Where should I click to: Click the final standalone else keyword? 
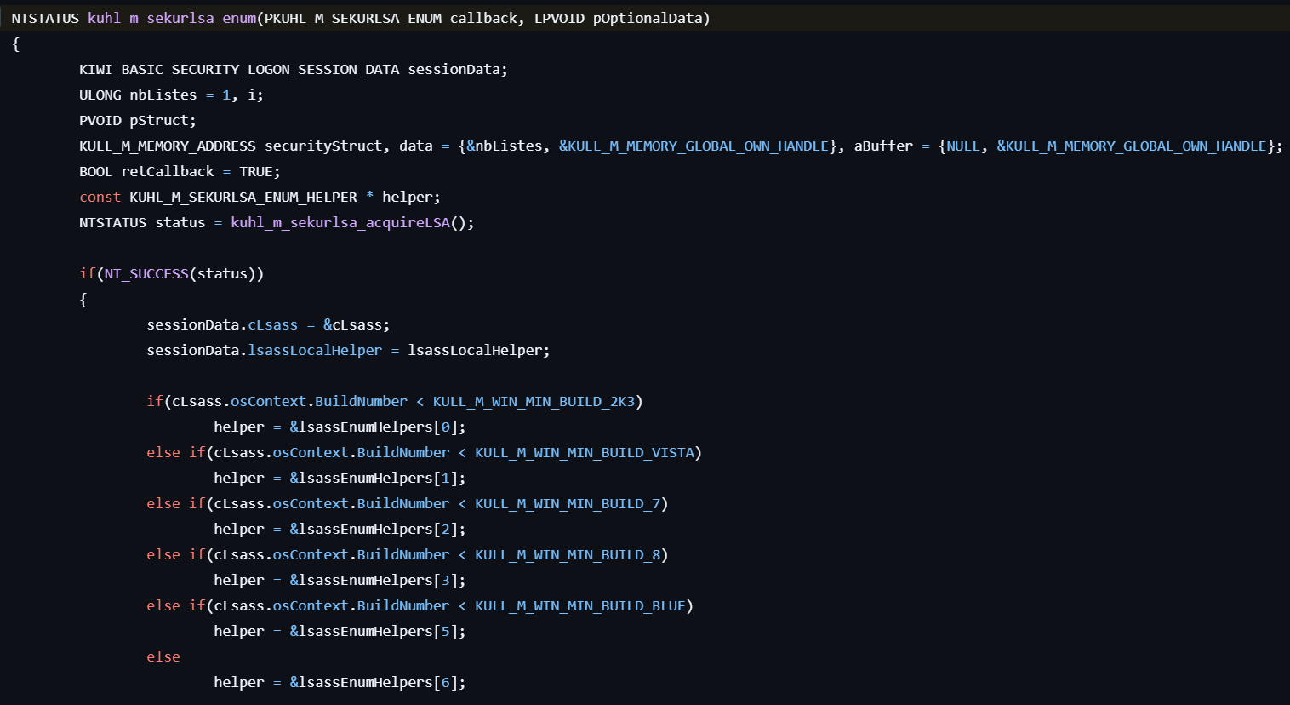[x=163, y=656]
